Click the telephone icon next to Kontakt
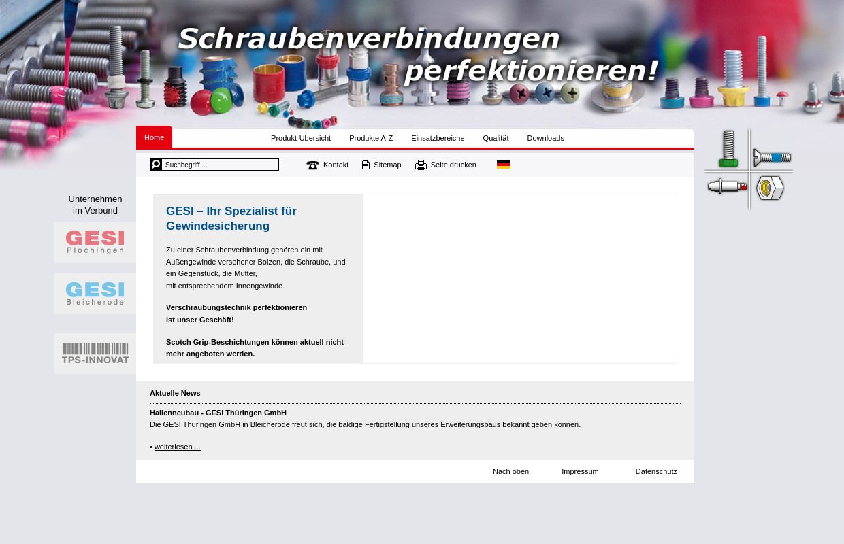844x544 pixels. [312, 165]
